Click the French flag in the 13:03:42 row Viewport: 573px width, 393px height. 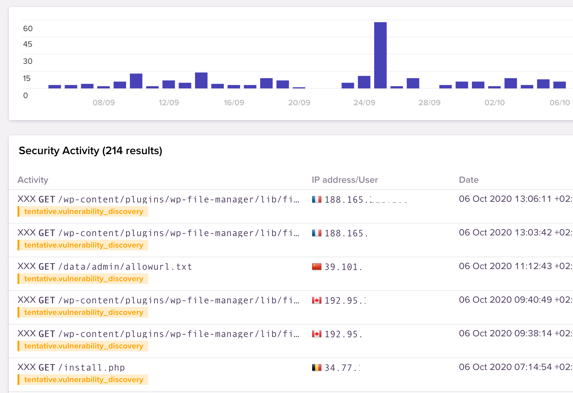pos(316,233)
